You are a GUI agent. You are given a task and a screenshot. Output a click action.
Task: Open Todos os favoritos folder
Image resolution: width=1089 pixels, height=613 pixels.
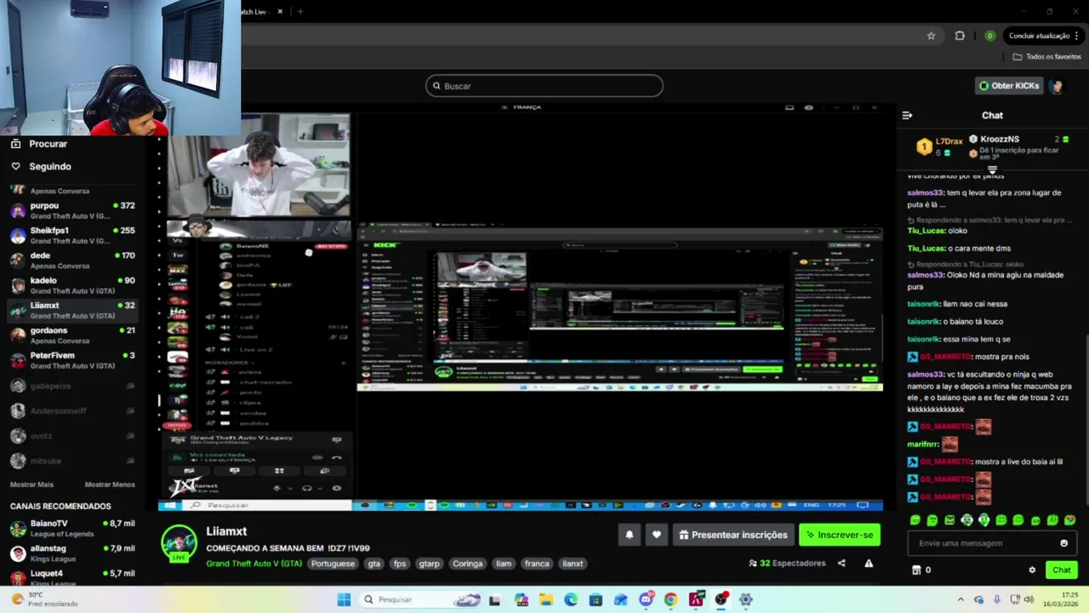(x=1047, y=57)
